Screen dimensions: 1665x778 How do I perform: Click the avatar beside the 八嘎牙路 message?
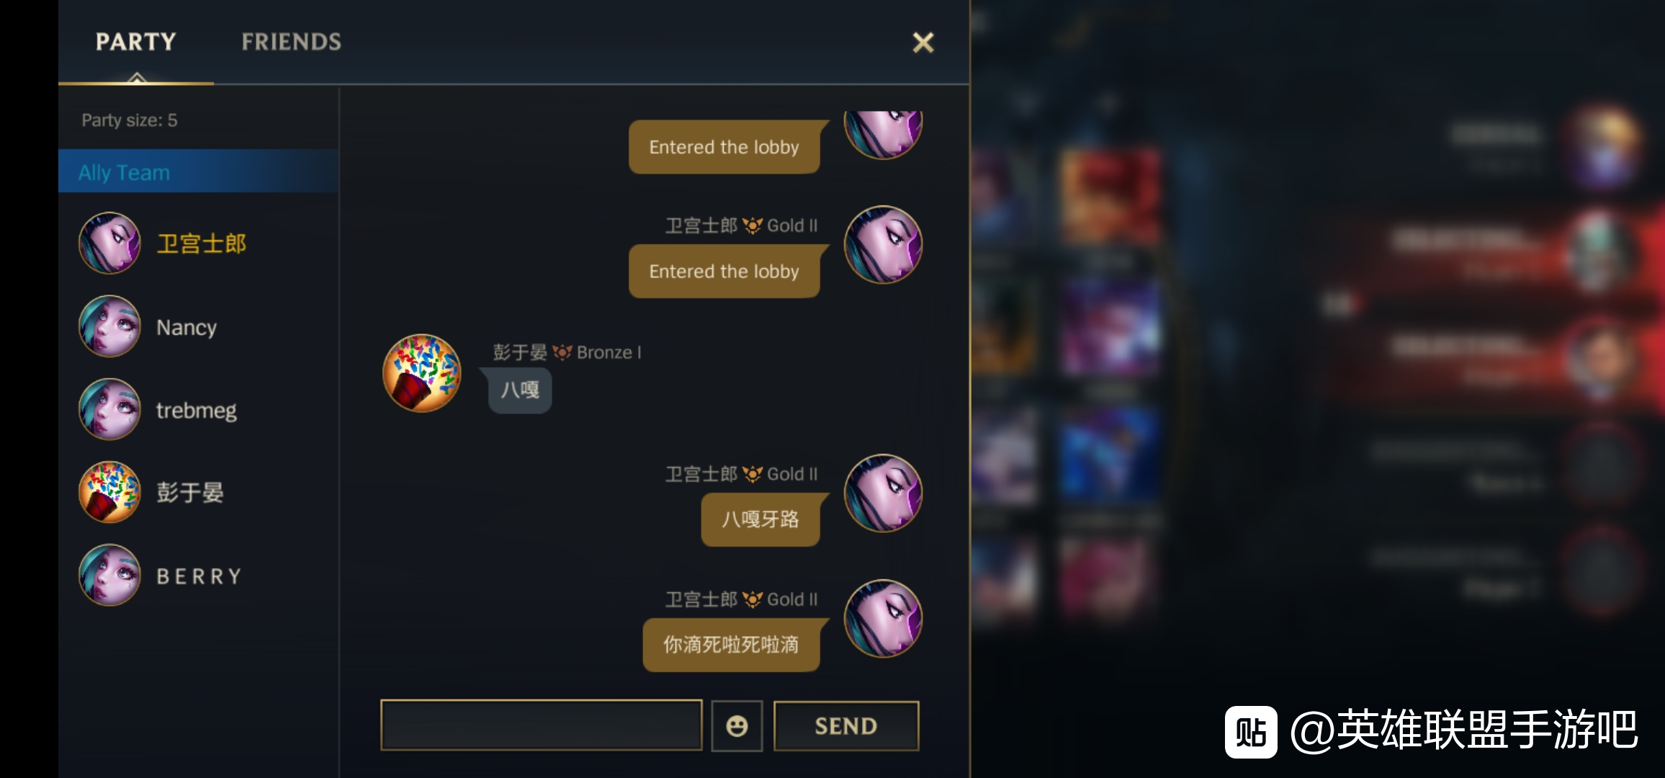pos(884,493)
